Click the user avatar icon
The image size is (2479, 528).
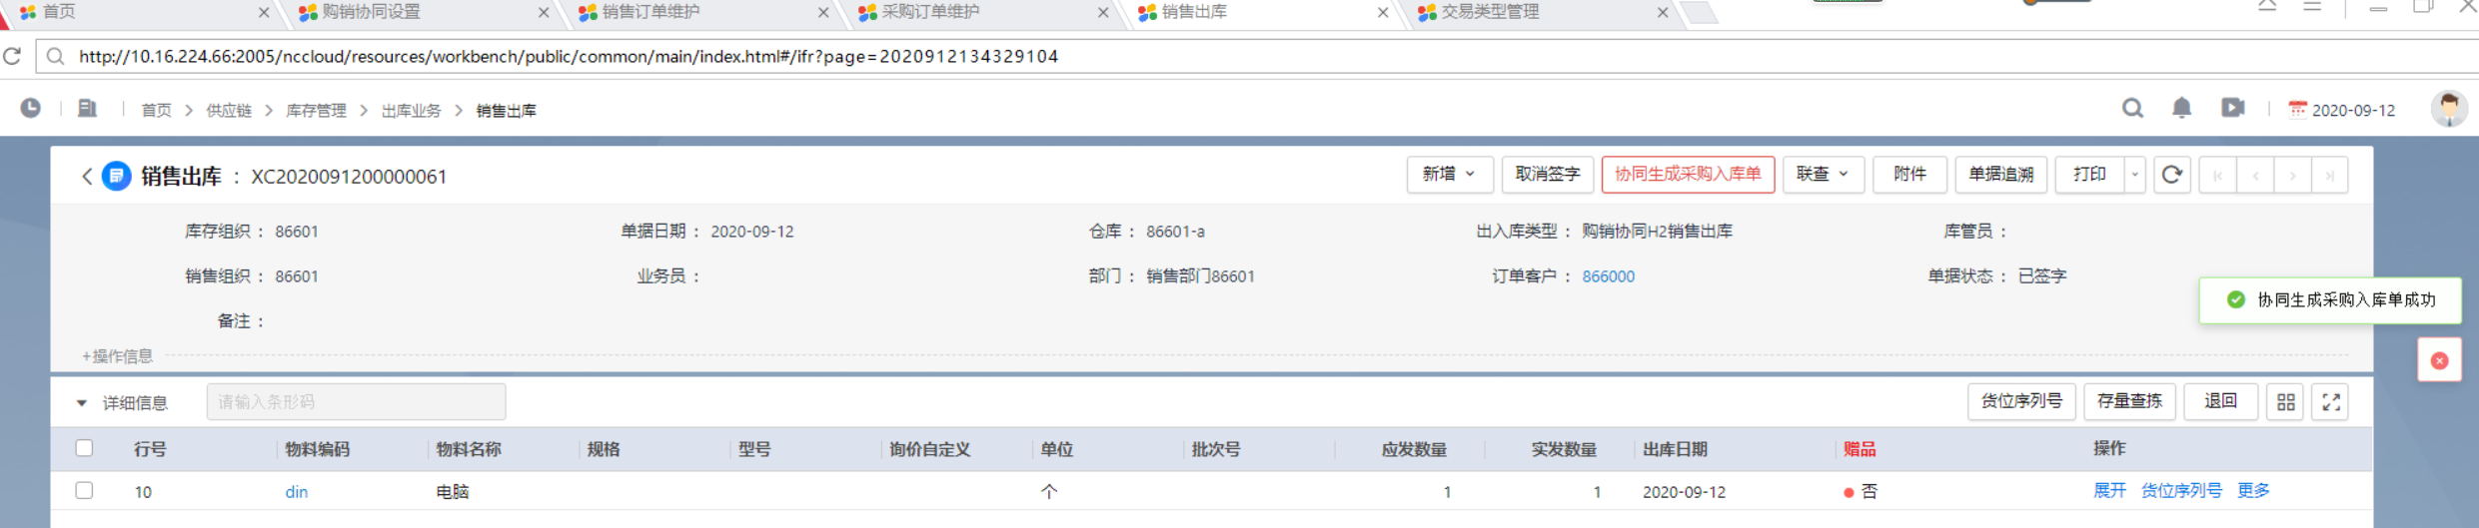pos(2449,109)
